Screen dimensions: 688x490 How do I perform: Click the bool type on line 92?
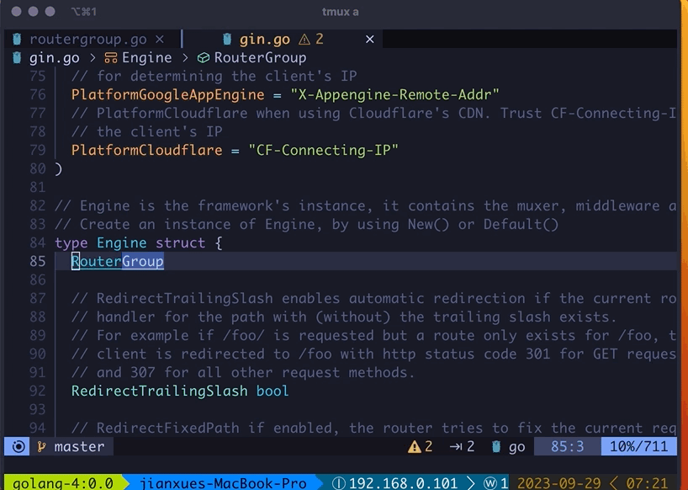(273, 391)
